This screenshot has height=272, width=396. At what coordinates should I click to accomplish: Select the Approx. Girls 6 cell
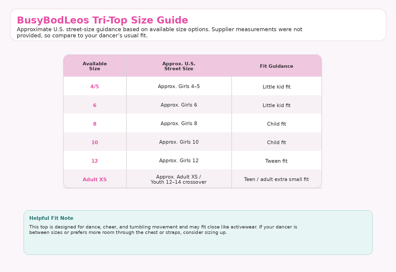pos(179,105)
